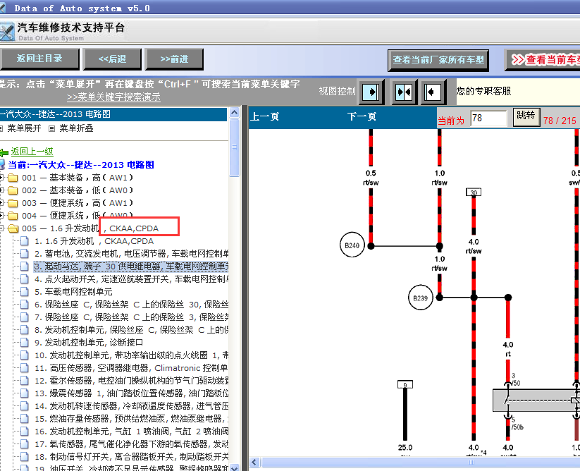The width and height of the screenshot is (580, 471).
Task: Go to 下一页 next page
Action: (x=362, y=117)
